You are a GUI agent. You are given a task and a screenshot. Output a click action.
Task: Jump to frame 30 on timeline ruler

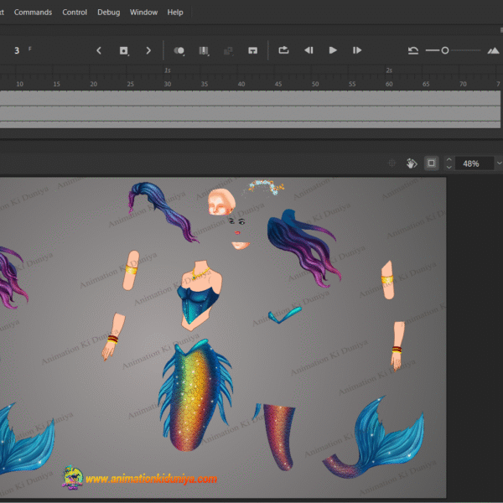168,84
